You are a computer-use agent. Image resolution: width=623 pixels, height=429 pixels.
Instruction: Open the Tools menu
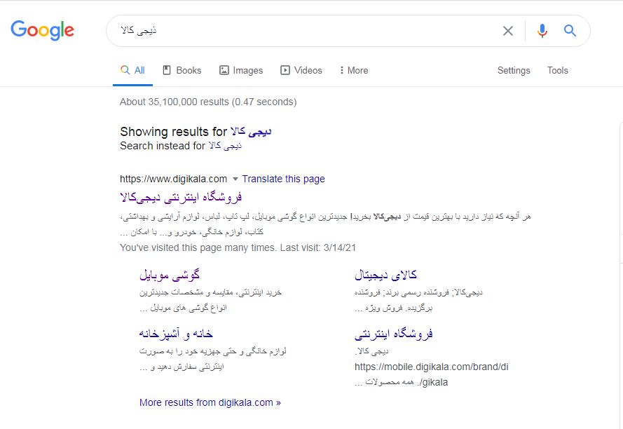pos(557,70)
